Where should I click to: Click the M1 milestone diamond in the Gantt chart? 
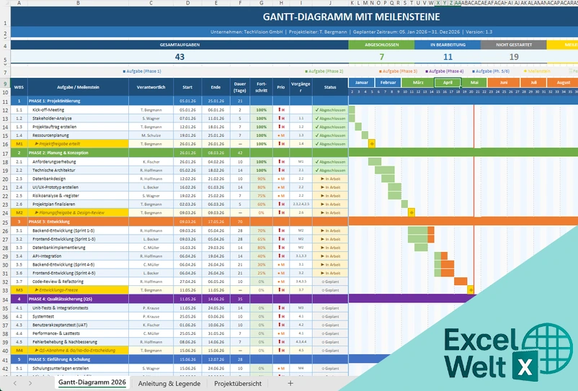[x=372, y=143]
